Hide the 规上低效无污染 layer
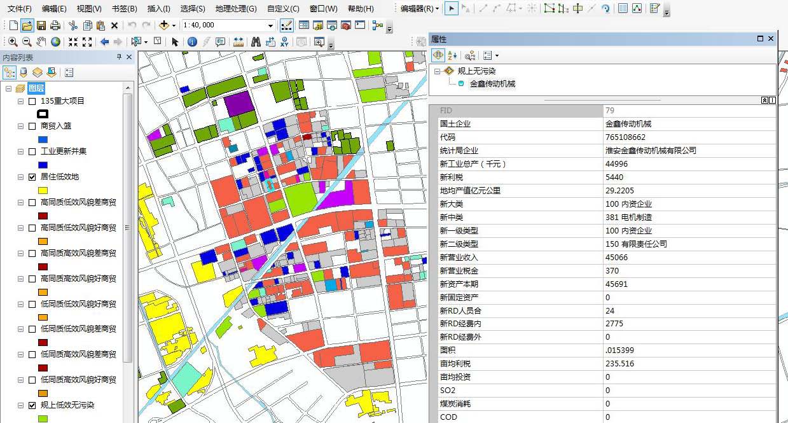Viewport: 788px width, 423px height. pos(32,405)
